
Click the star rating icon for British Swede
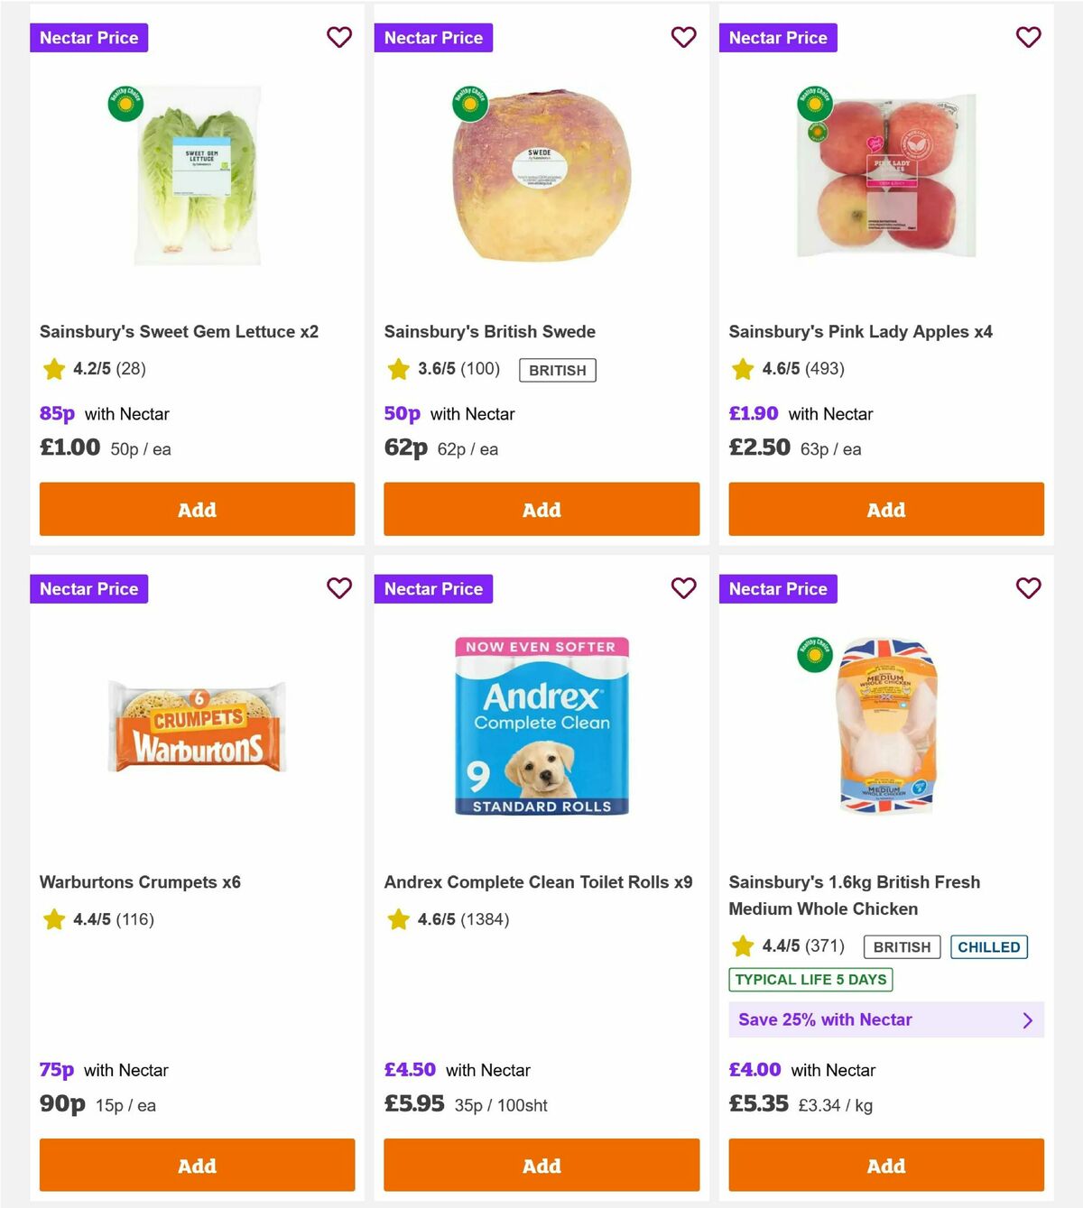[398, 369]
